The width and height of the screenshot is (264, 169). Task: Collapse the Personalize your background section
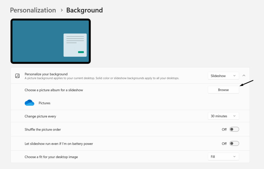(244, 76)
